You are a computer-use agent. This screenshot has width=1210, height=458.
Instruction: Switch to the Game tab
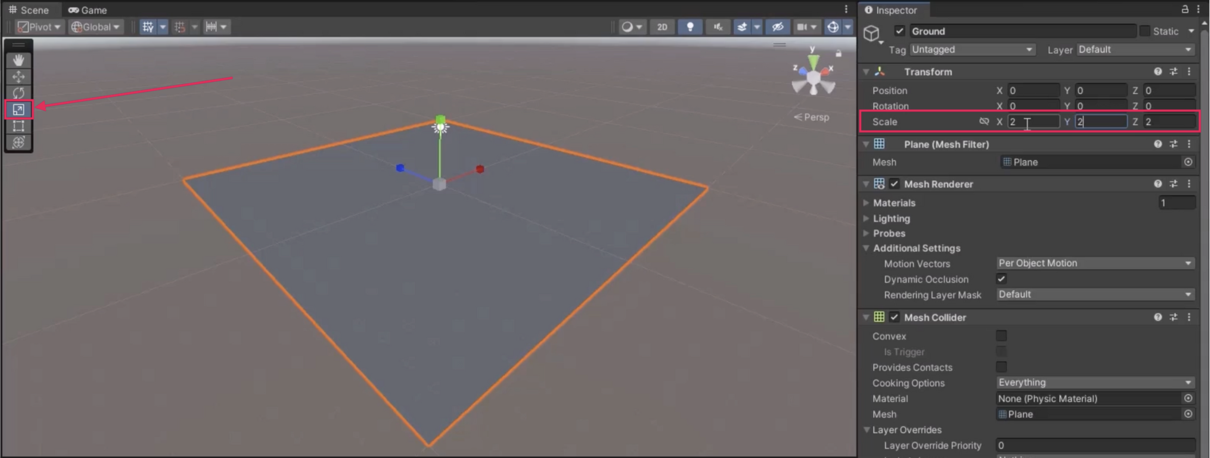[88, 10]
